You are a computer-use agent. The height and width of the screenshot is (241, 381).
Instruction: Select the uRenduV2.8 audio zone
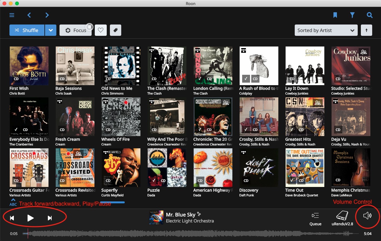(x=342, y=219)
